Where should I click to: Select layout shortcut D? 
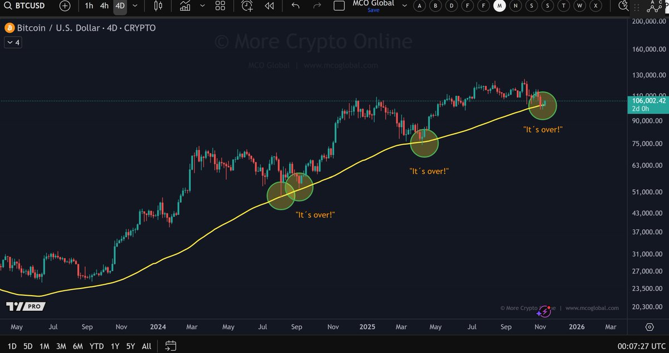tap(452, 6)
